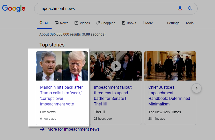
Task: Open the Manchin hits back headline
Action: (x=61, y=96)
